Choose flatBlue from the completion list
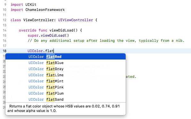Image resolution: width=191 pixels, height=119 pixels. coord(65,63)
